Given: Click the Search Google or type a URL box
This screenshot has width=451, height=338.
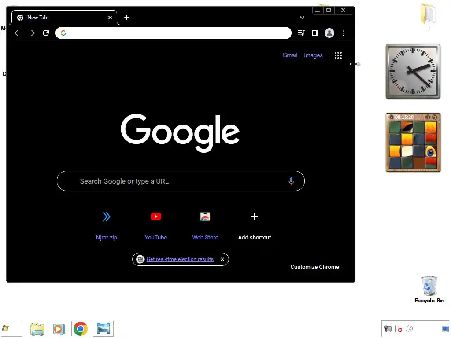Looking at the screenshot, I should (181, 181).
